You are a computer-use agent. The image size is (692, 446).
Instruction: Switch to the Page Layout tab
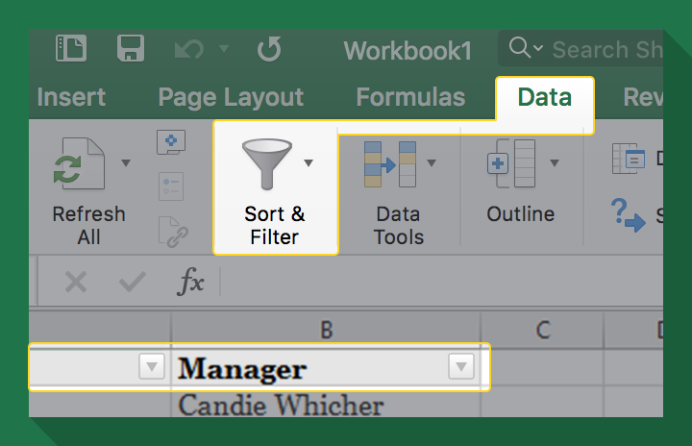[x=231, y=97]
